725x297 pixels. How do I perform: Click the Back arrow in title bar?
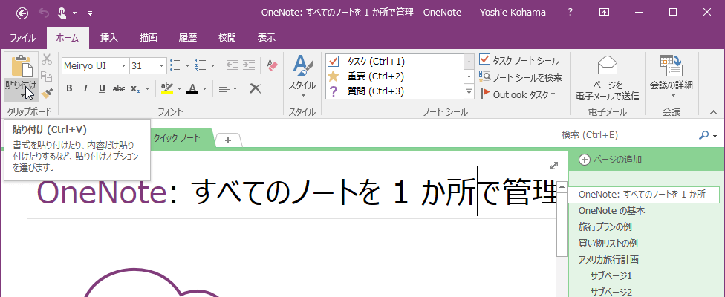(x=22, y=13)
